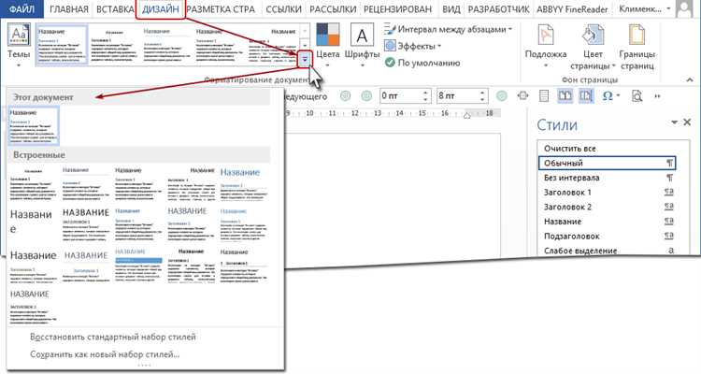Open the РЕЦЕНЗИРОВАН tab
The height and width of the screenshot is (374, 701).
coord(397,9)
